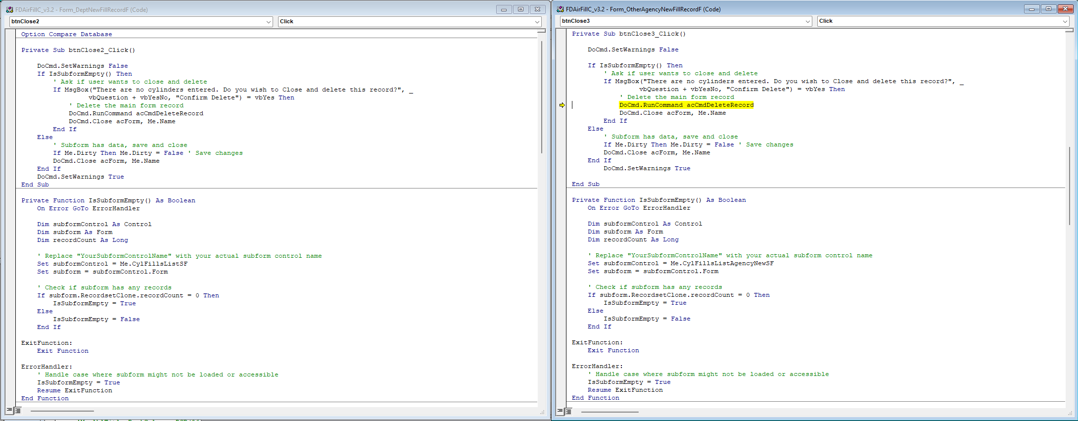Restore the right code window size

pos(1048,9)
